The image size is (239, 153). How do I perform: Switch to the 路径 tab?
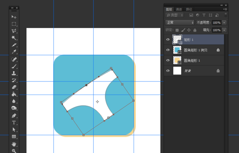click(x=189, y=9)
